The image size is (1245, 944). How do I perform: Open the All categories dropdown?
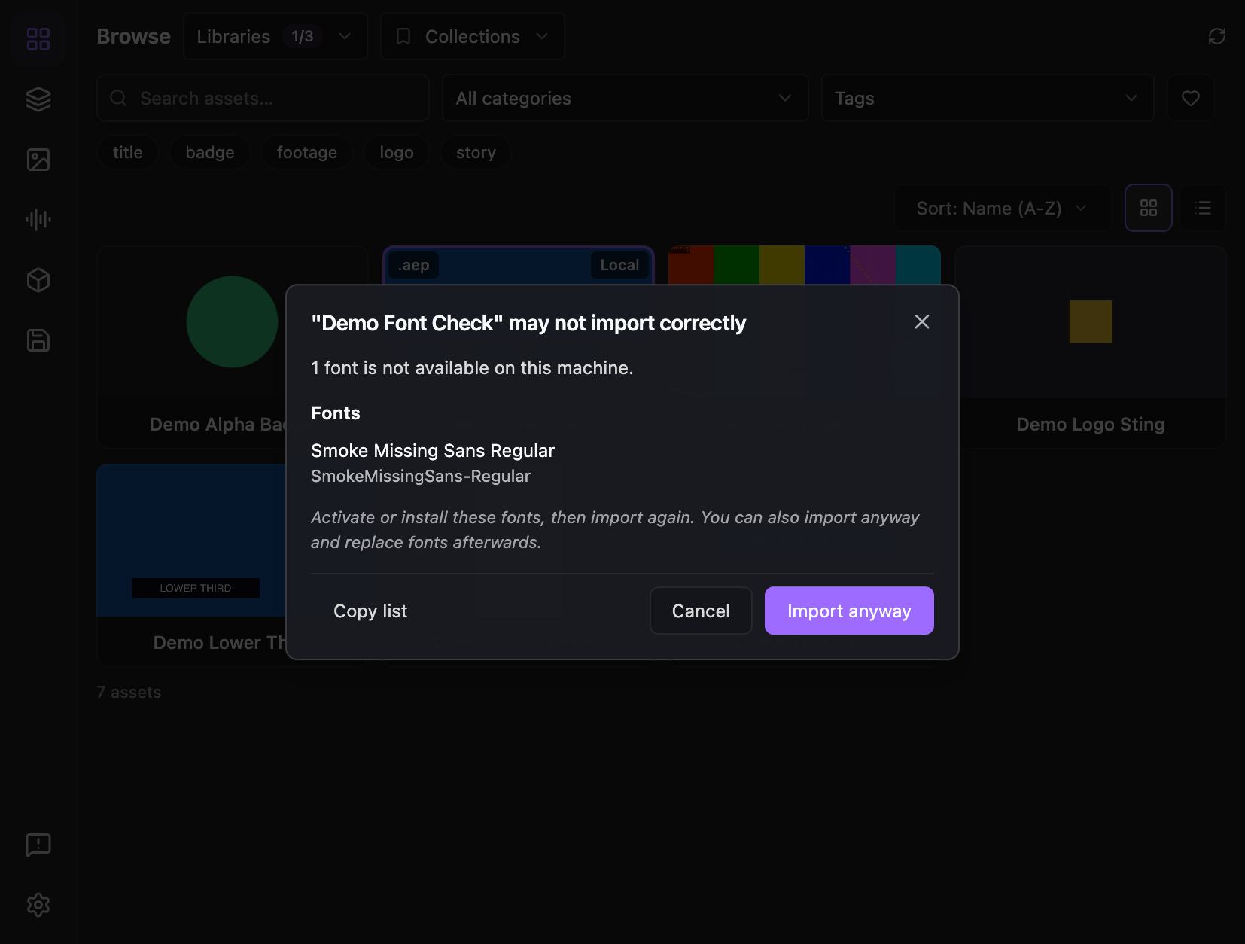(x=626, y=98)
